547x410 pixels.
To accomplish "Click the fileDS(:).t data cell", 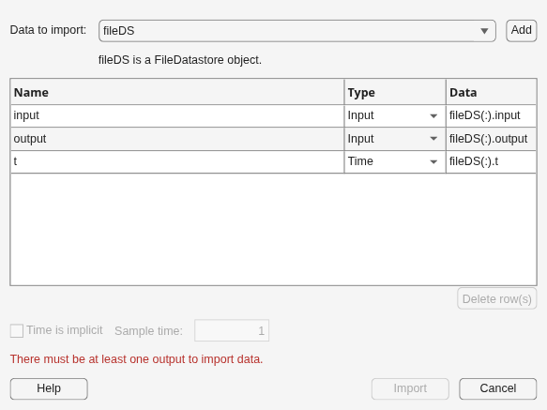I will tap(491, 161).
